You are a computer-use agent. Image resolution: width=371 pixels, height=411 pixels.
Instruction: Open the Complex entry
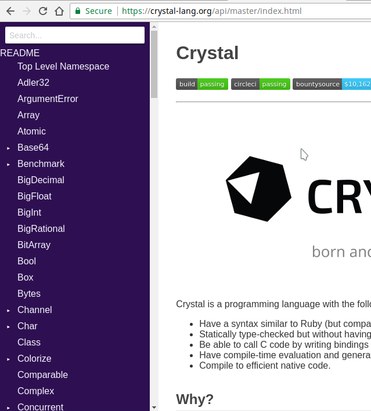[x=36, y=391]
